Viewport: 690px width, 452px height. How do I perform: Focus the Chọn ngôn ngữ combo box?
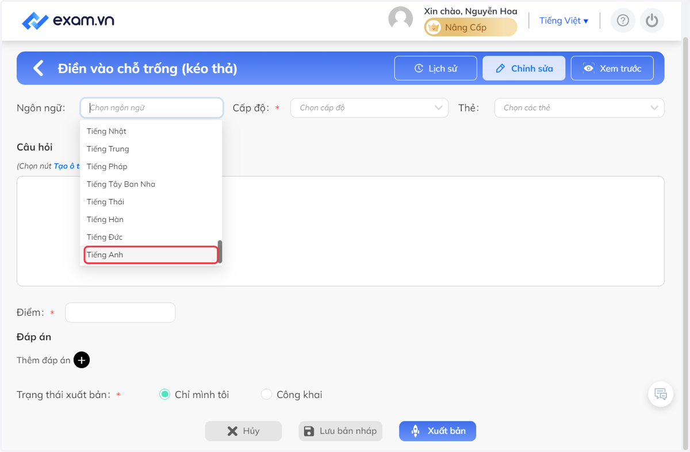click(x=152, y=108)
